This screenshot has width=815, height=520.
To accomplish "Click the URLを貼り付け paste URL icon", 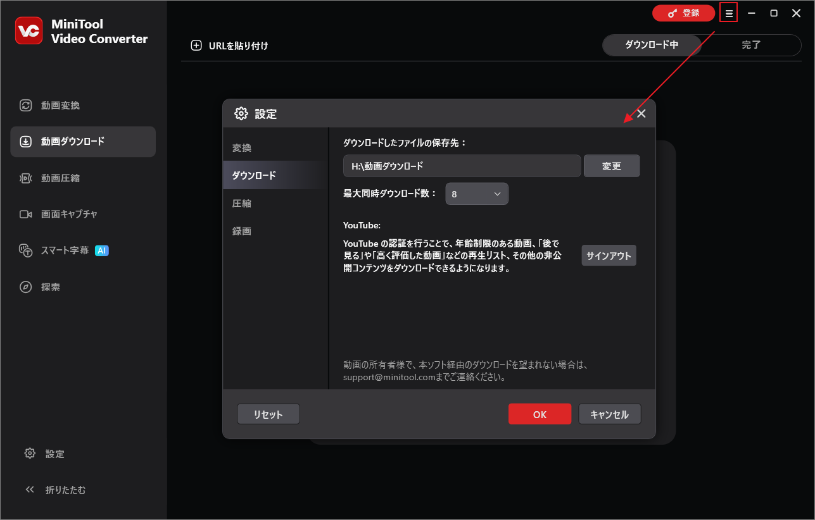I will coord(196,45).
